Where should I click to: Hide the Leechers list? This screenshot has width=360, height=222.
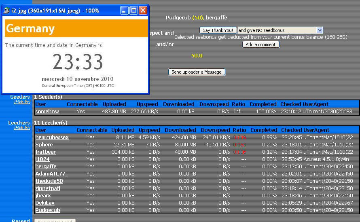[x=22, y=128]
